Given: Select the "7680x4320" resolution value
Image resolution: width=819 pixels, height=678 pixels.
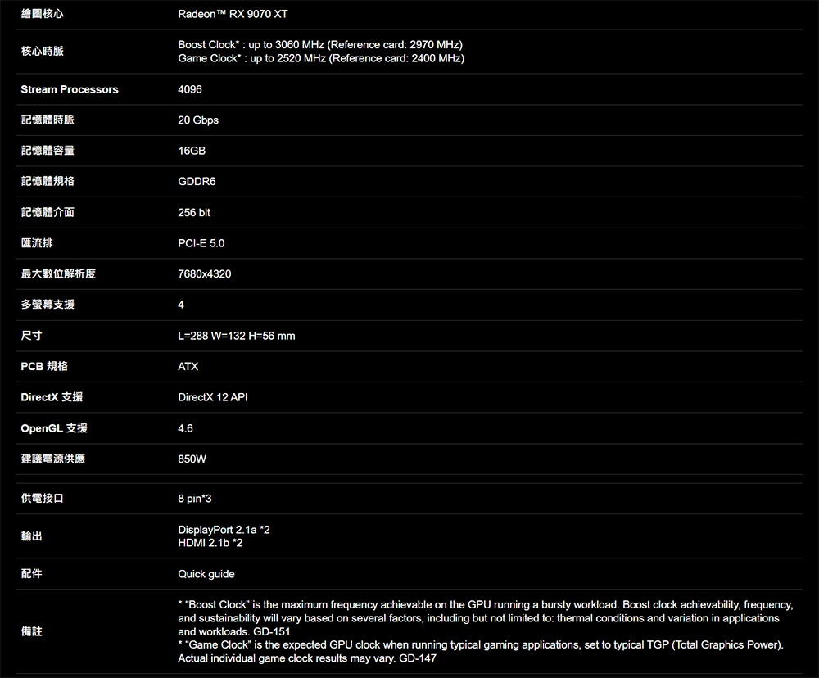Looking at the screenshot, I should coord(205,273).
